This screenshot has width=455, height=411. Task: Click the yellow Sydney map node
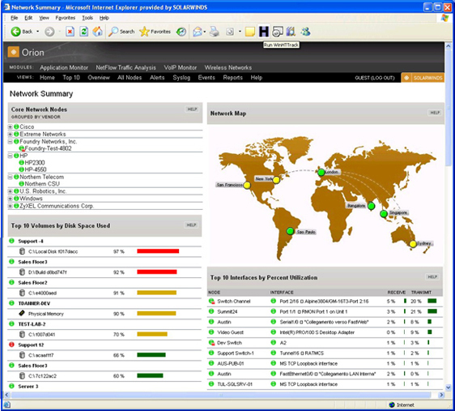[x=413, y=244]
